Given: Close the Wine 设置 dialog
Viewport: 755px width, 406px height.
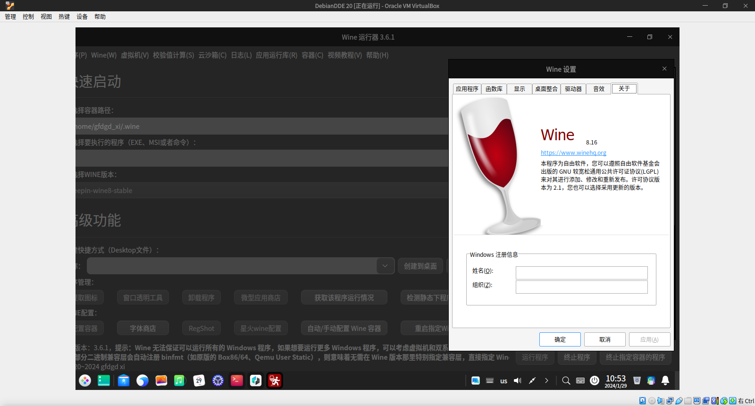Looking at the screenshot, I should 664,68.
